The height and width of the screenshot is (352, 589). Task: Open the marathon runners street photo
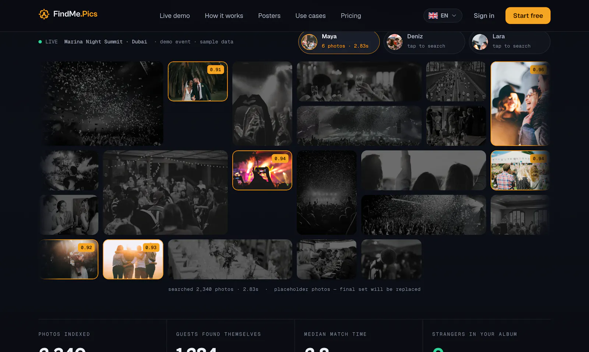point(456,81)
